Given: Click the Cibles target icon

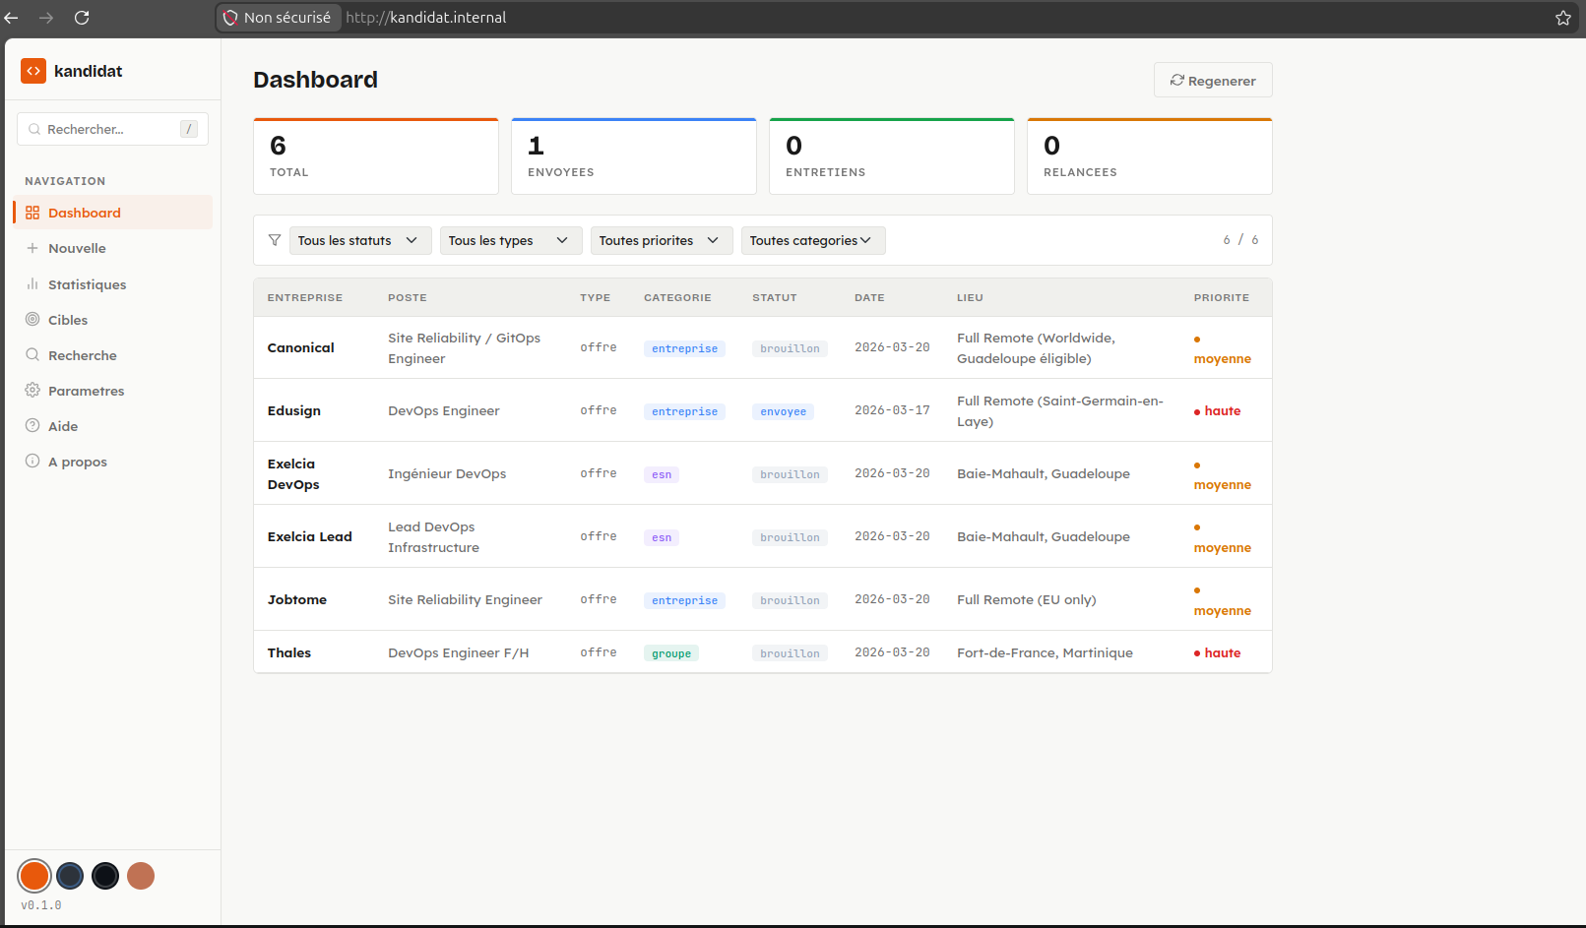Looking at the screenshot, I should pyautogui.click(x=32, y=320).
